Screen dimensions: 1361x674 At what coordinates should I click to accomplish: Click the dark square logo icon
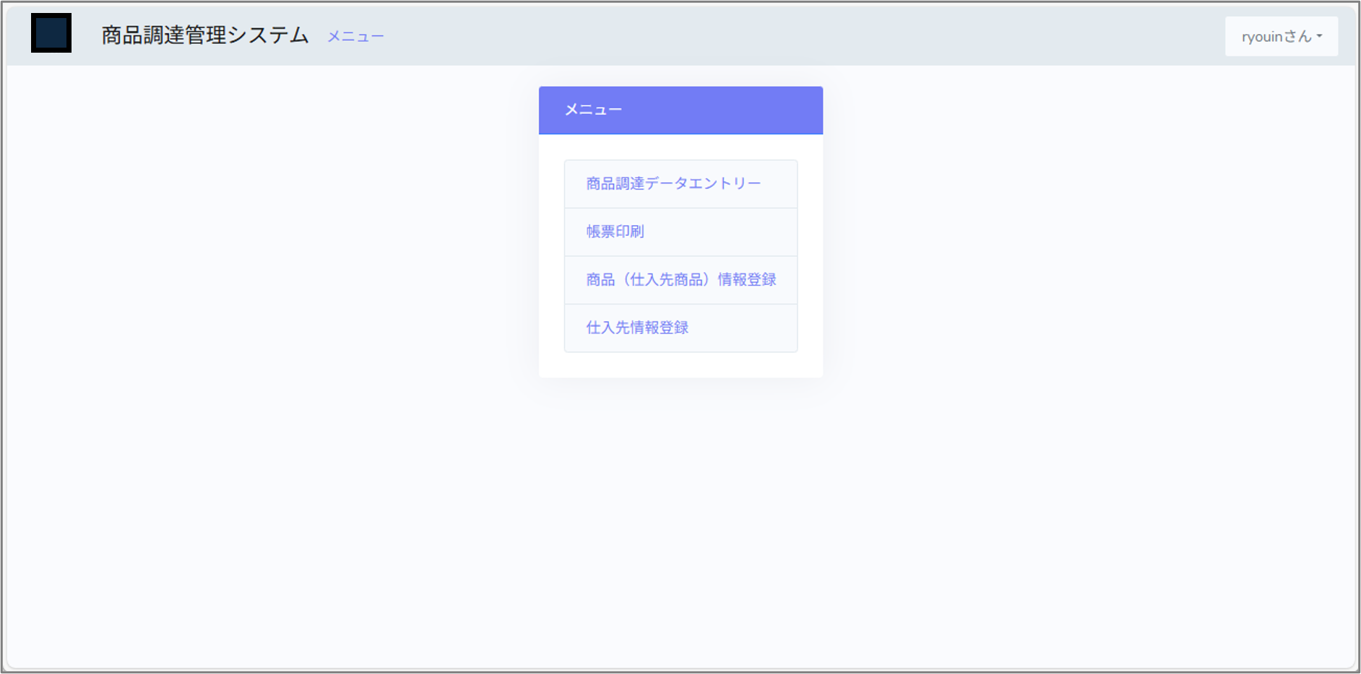coord(51,33)
